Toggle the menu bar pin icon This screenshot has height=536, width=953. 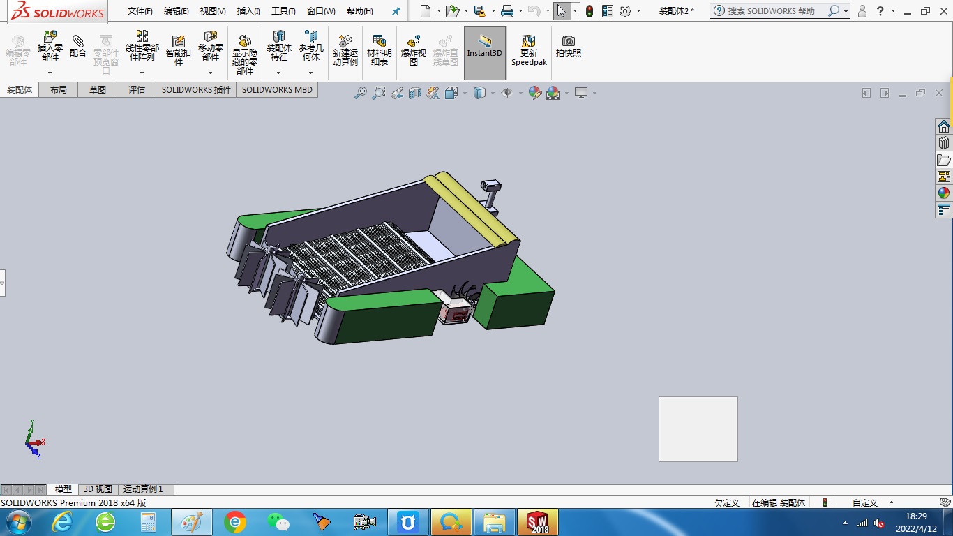click(396, 11)
